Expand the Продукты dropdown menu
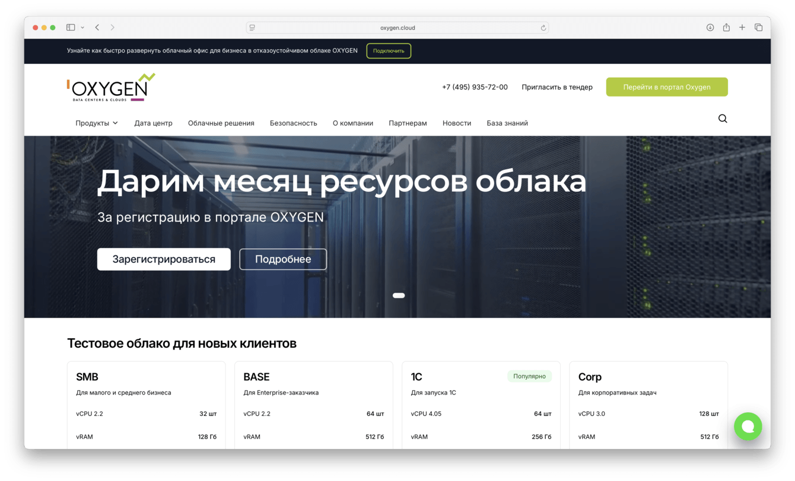The image size is (795, 481). tap(97, 123)
